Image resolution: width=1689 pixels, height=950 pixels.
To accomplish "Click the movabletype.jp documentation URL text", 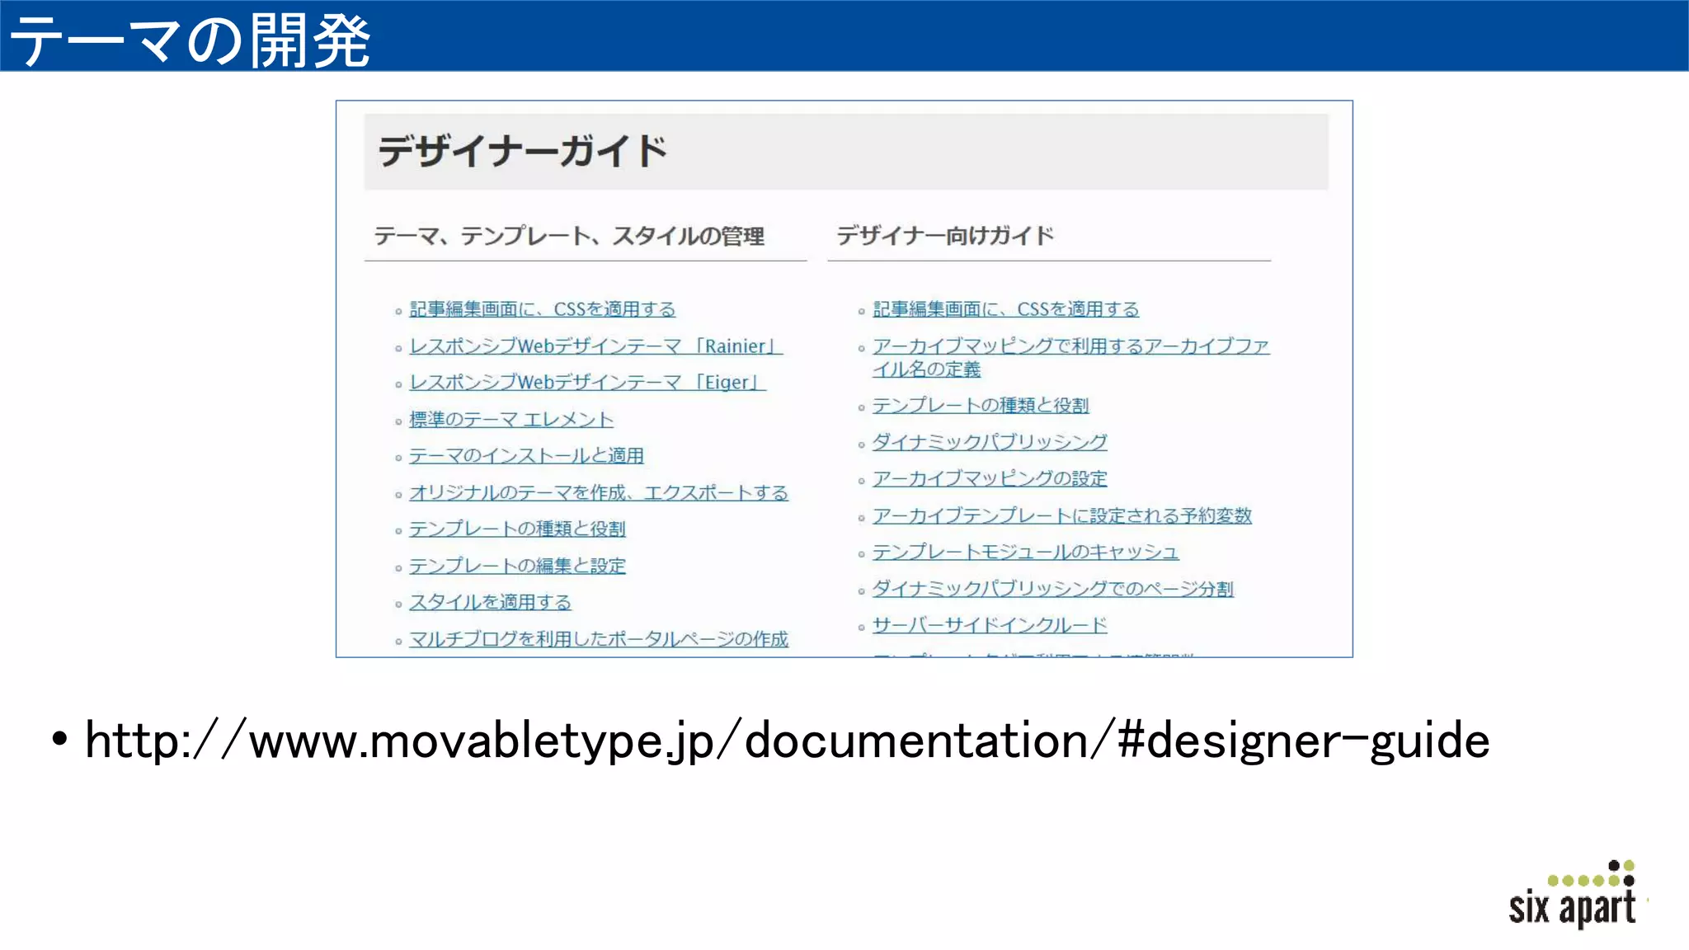I will point(787,741).
